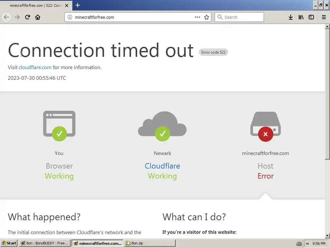Close the minecraftforfree.com tab

[67, 5]
